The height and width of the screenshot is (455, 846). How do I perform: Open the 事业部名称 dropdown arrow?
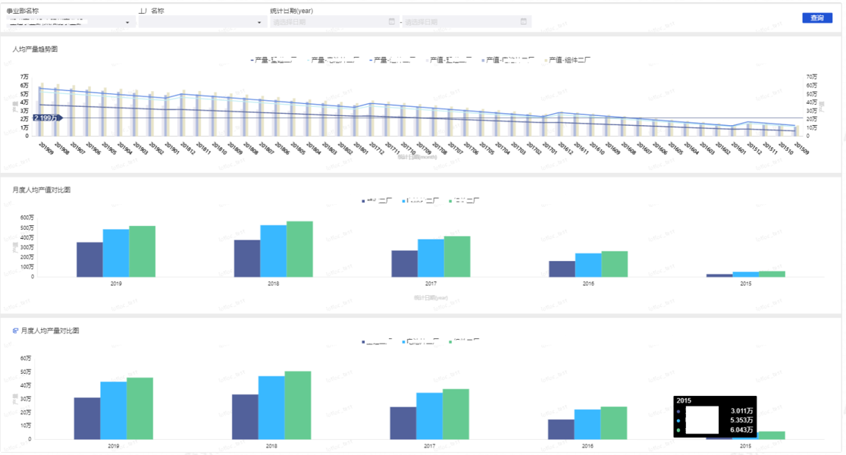coord(127,23)
